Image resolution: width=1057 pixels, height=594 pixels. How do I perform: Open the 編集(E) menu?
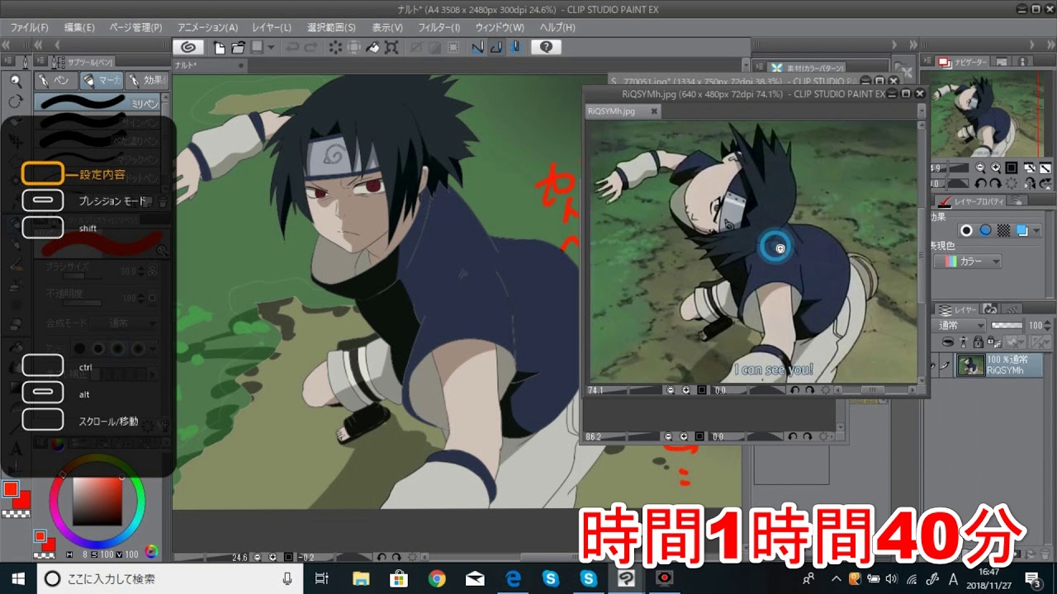pos(79,27)
